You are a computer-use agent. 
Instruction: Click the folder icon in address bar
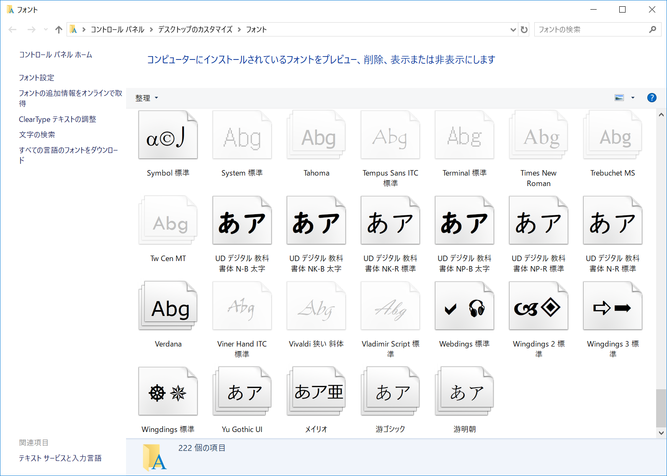click(73, 29)
